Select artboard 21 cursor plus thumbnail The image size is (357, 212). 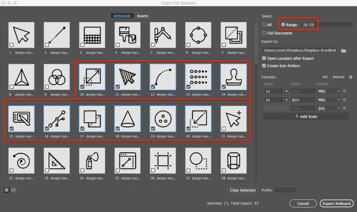click(x=234, y=119)
